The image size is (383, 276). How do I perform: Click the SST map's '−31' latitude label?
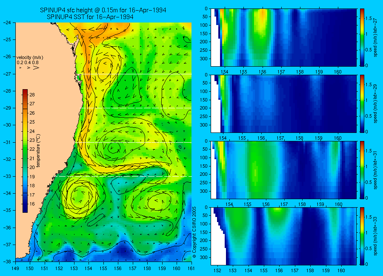point(8,142)
